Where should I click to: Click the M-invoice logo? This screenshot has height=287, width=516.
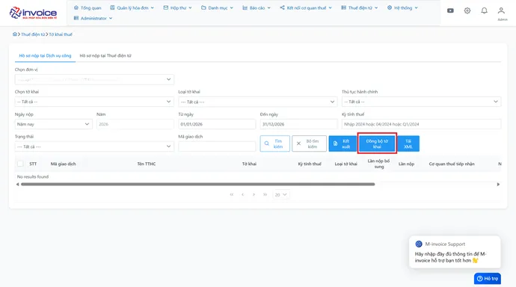point(33,13)
